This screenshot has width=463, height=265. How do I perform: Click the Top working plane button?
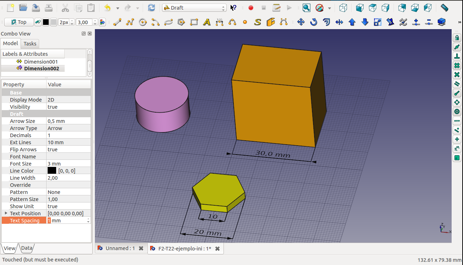(19, 22)
